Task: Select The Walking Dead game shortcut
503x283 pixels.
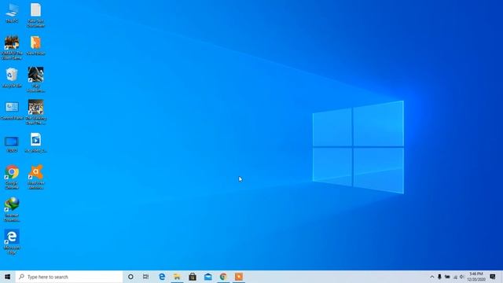Action: [x=35, y=112]
